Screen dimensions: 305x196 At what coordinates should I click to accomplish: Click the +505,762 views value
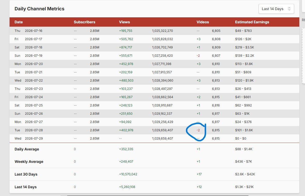pos(126,39)
